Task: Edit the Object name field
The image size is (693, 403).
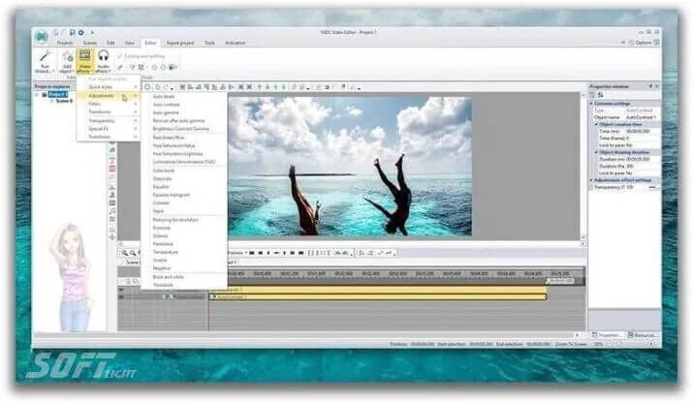Action: click(642, 117)
